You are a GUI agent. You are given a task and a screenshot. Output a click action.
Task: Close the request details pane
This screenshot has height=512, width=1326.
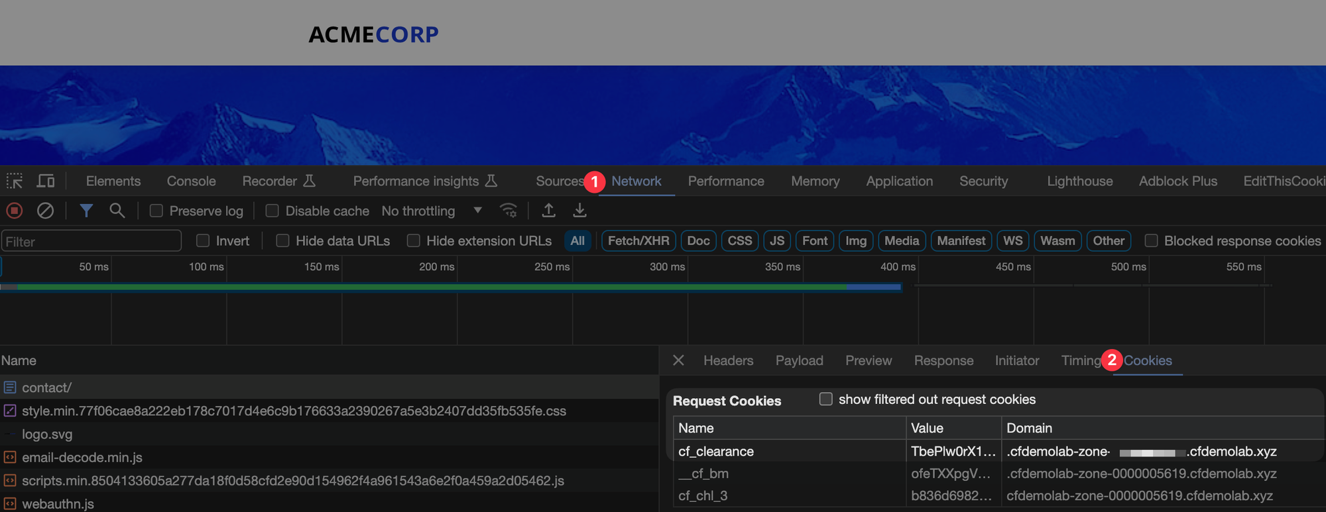pyautogui.click(x=678, y=360)
